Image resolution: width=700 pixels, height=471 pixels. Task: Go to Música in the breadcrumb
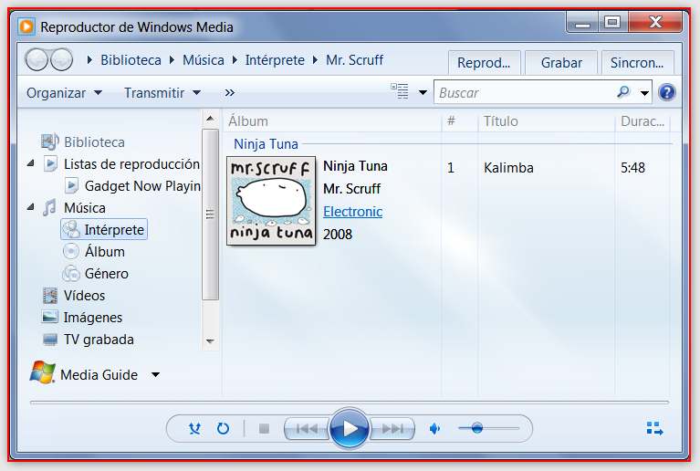pyautogui.click(x=204, y=60)
